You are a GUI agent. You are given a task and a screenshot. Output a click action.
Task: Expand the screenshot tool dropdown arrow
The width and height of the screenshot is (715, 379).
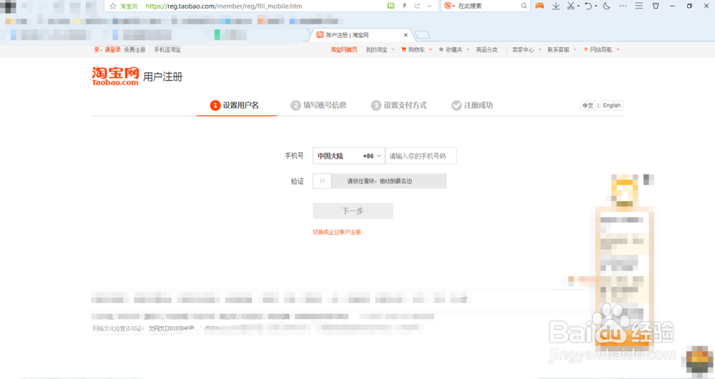(578, 6)
